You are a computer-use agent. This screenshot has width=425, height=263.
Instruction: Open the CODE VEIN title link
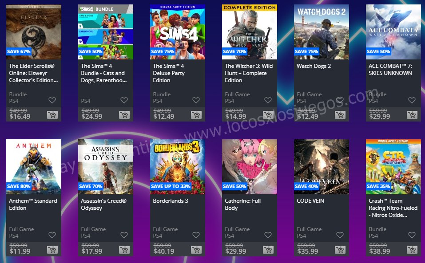click(x=310, y=201)
